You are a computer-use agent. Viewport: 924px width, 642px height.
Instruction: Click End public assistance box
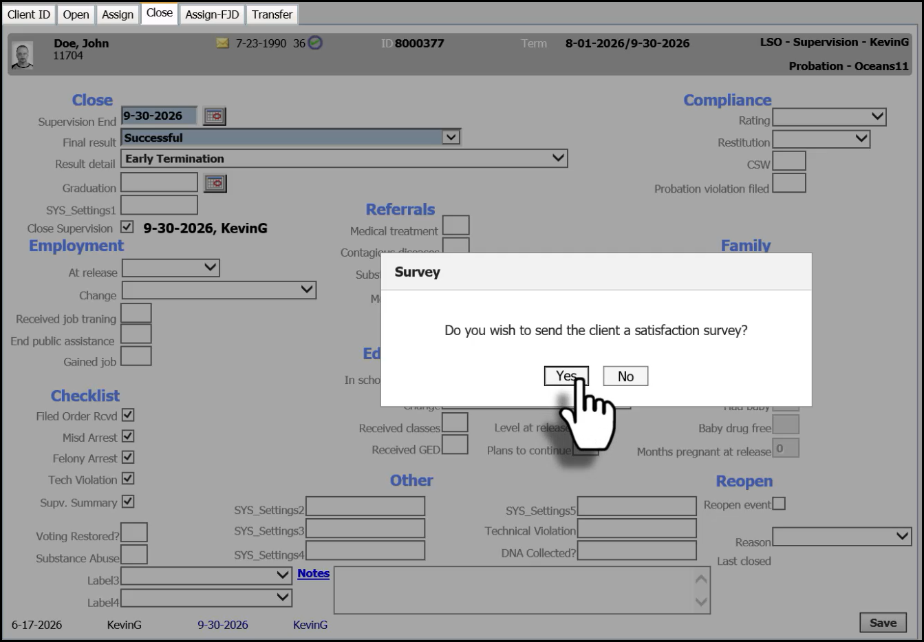click(136, 334)
